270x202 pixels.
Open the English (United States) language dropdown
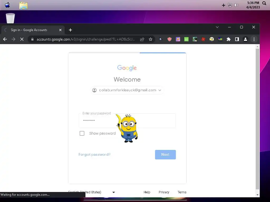(91, 192)
